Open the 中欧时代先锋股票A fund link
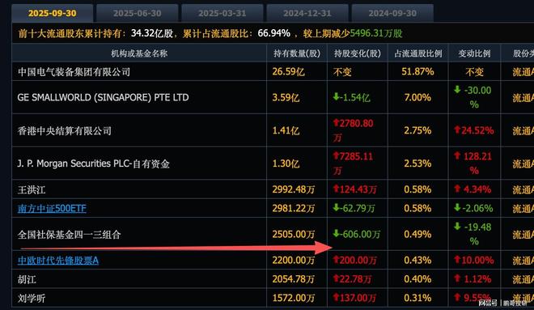 [x=58, y=261]
